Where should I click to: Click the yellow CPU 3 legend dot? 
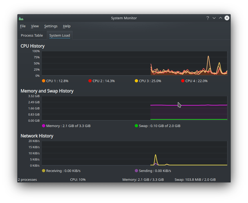[x=136, y=81]
